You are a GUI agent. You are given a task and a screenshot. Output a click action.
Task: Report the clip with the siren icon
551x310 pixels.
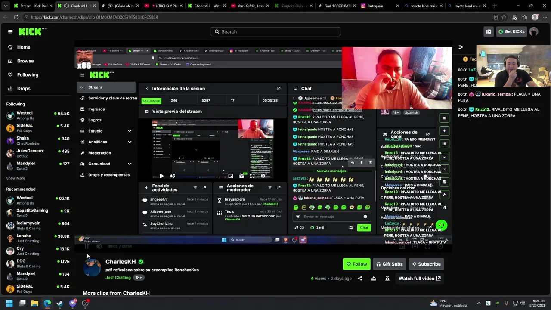pos(387,279)
